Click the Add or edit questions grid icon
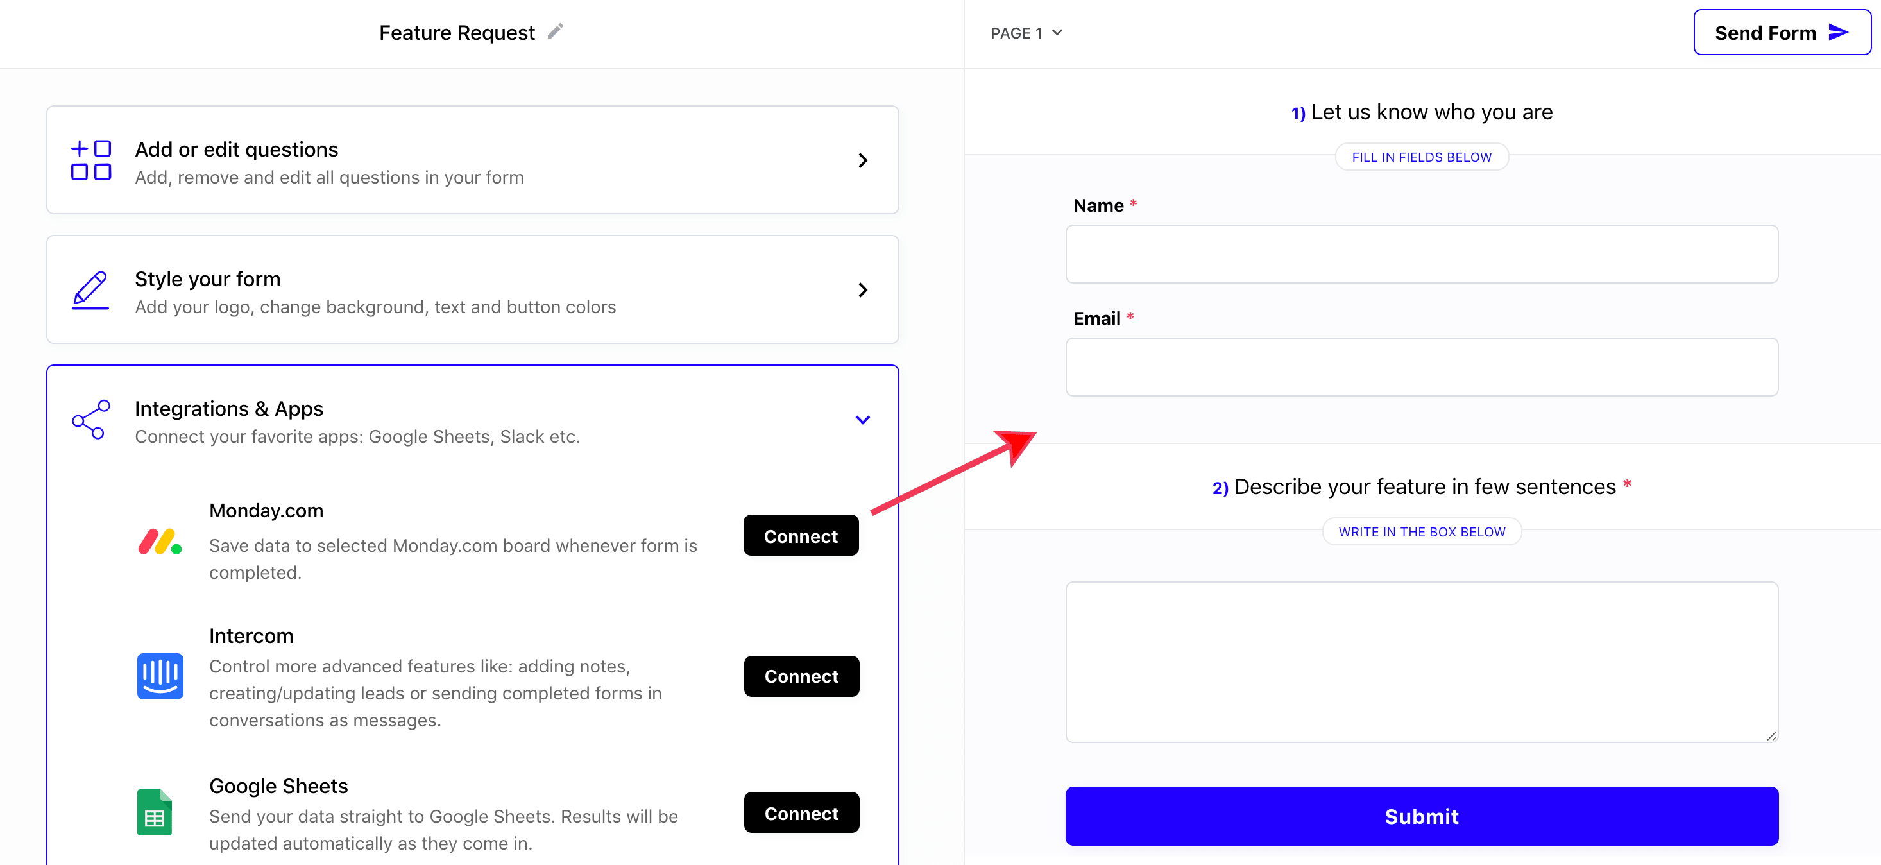Viewport: 1881px width, 865px height. (x=90, y=160)
